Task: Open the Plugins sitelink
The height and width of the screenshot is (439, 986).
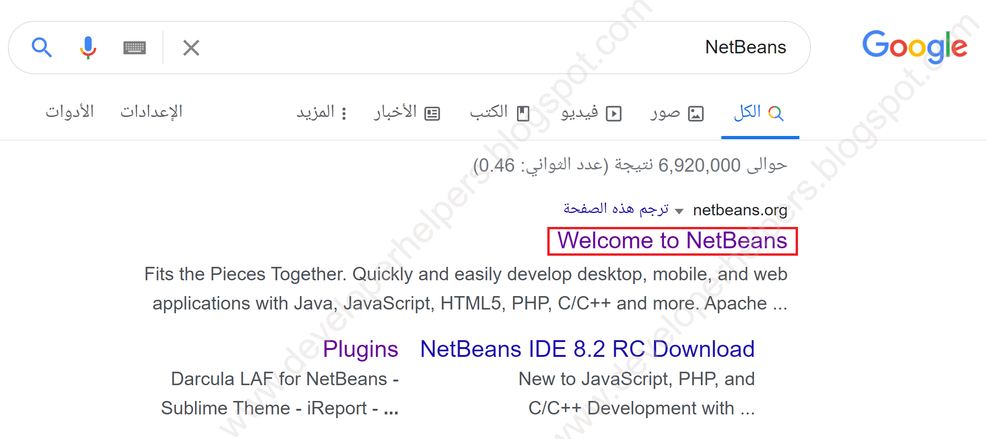Action: [x=361, y=349]
